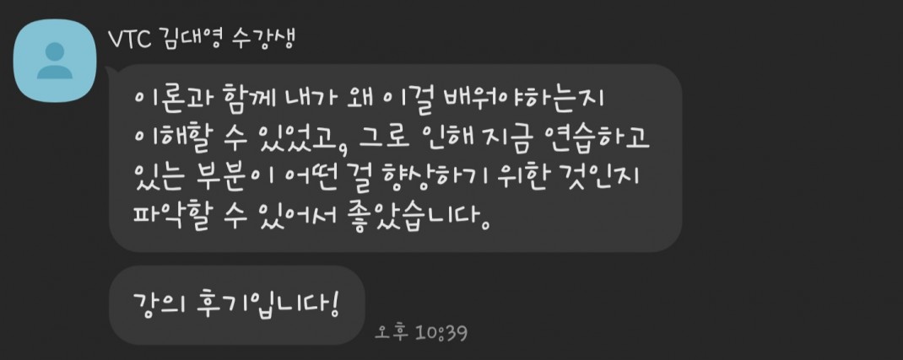Click the word "배워야하는지" in the message
The height and width of the screenshot is (360, 903).
point(524,99)
